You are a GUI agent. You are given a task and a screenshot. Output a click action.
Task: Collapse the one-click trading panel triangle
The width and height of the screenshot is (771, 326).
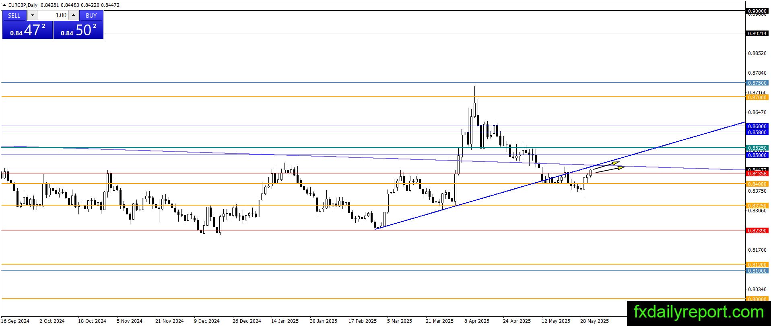pos(4,5)
